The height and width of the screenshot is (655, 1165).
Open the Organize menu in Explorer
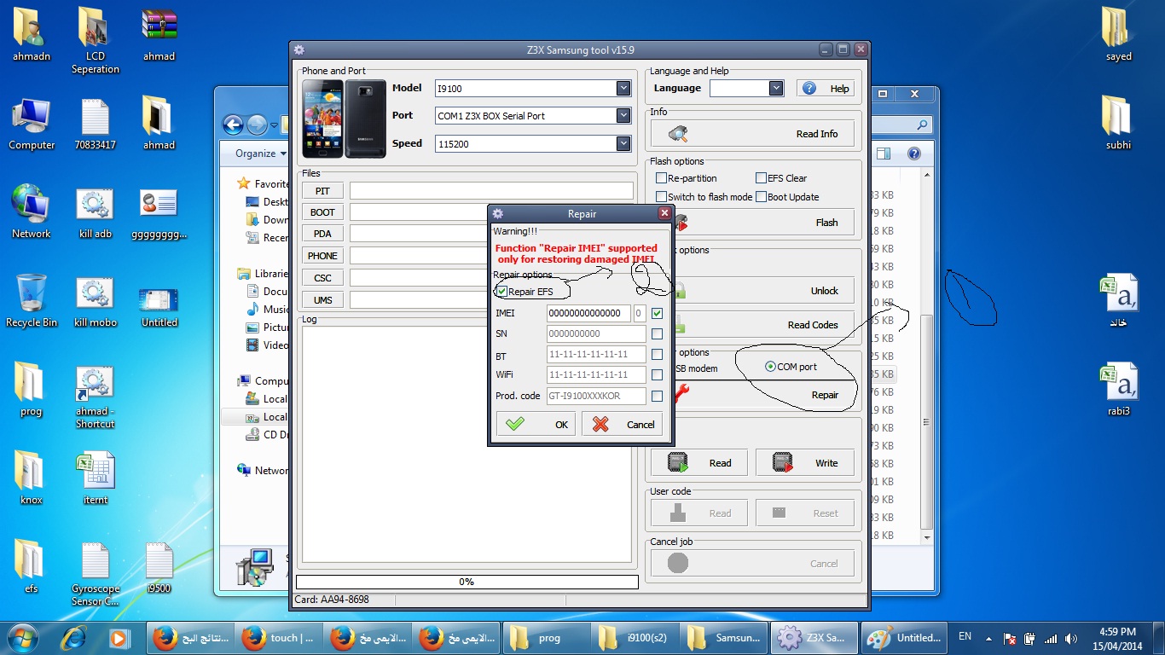[x=260, y=154]
